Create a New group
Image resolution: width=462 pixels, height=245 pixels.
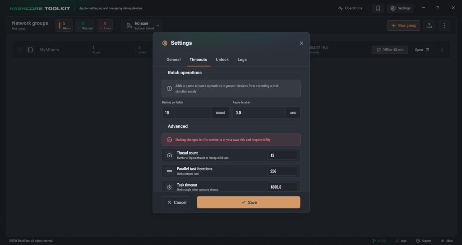[404, 26]
